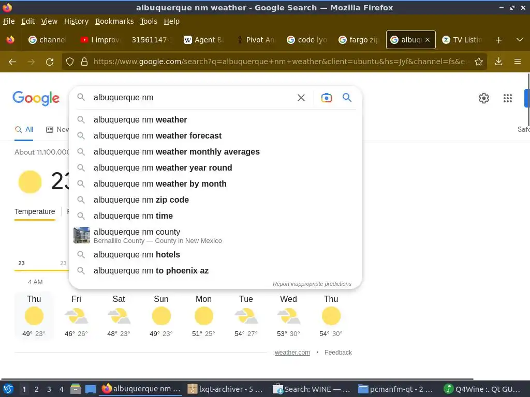Open the tracking protection shield icon

point(70,62)
